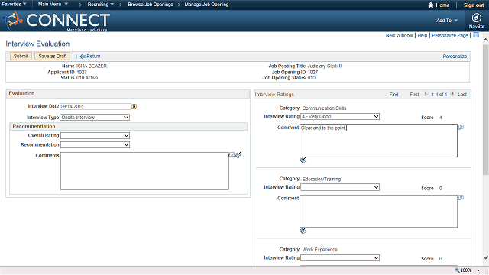Open the Interview Type dropdown
The height and width of the screenshot is (275, 489).
point(95,117)
